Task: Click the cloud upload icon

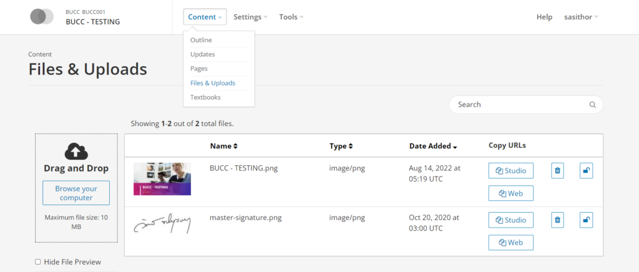Action: tap(76, 151)
